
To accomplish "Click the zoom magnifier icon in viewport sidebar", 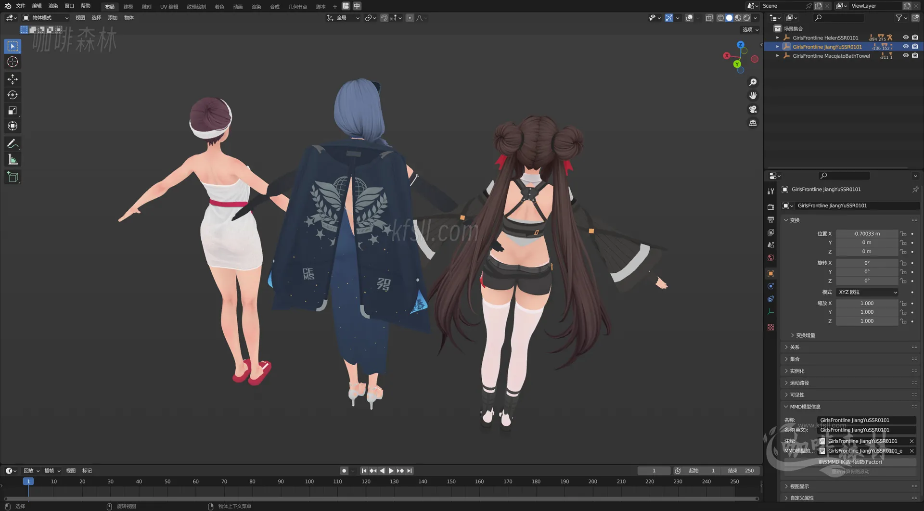I will (753, 82).
